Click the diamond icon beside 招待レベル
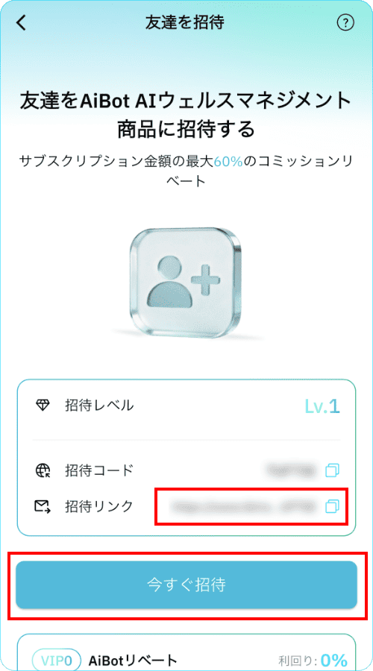Viewport: 373px width, 671px height. [x=43, y=406]
